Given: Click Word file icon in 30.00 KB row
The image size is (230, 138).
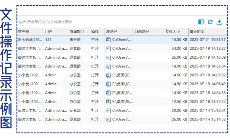Looking at the screenshot, I should (108, 111).
